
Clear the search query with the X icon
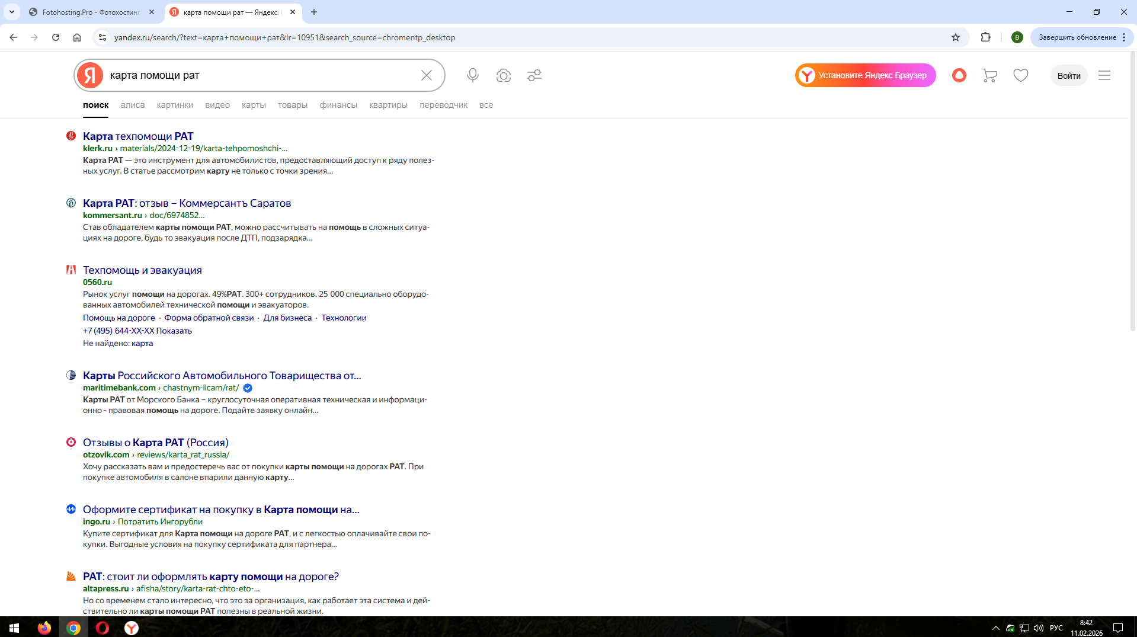point(427,75)
